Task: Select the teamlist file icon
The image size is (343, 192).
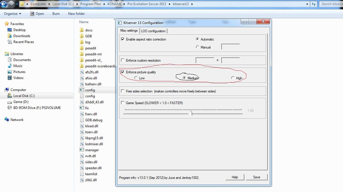Action: 82,174
